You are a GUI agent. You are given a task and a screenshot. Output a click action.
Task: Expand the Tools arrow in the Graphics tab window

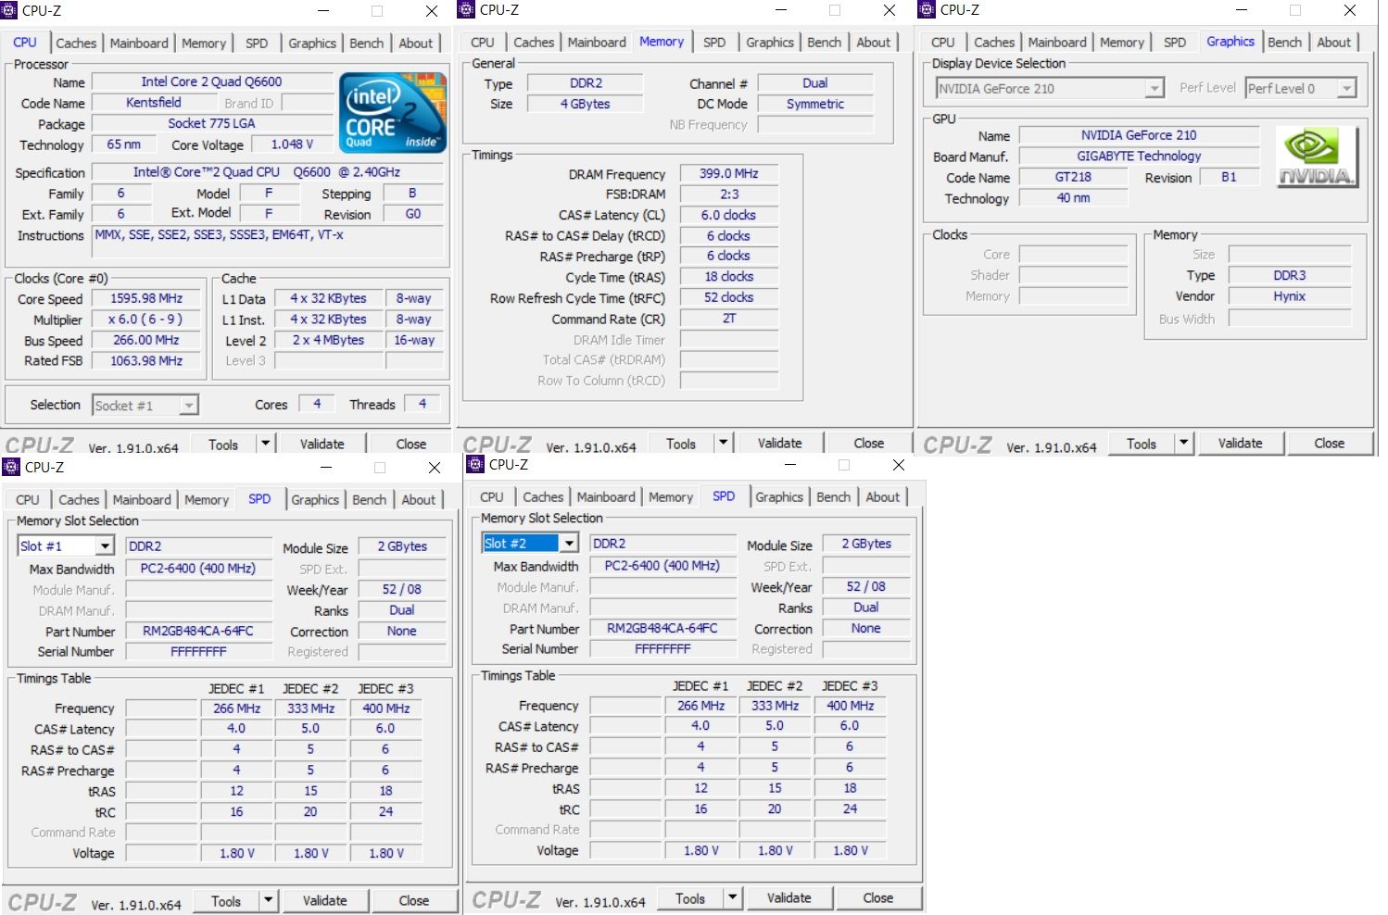pyautogui.click(x=1183, y=443)
